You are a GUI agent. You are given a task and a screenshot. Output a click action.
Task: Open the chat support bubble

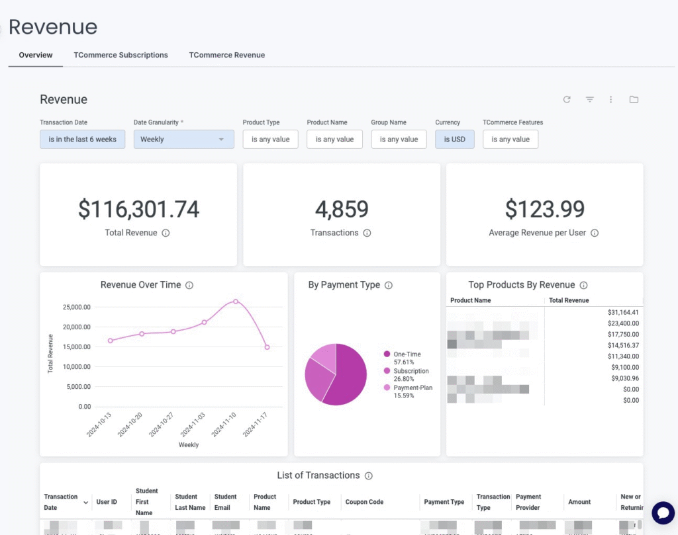(662, 513)
